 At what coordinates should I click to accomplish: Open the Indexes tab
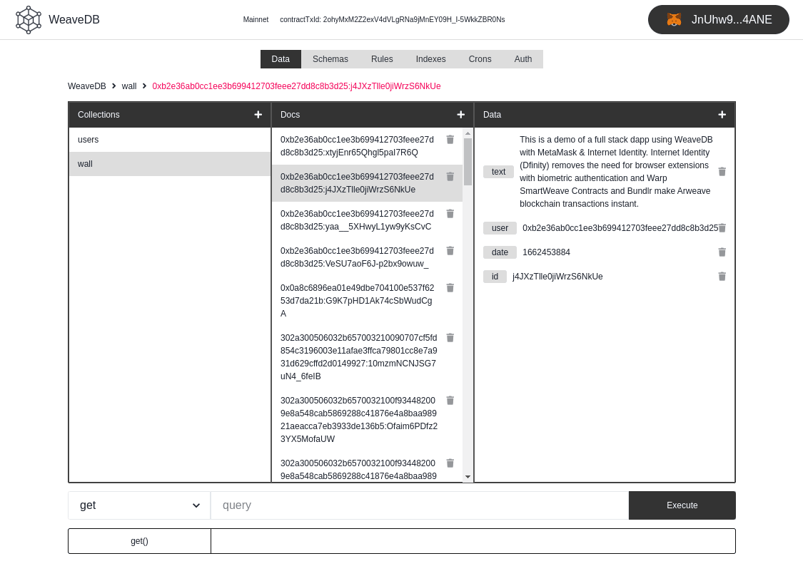430,59
